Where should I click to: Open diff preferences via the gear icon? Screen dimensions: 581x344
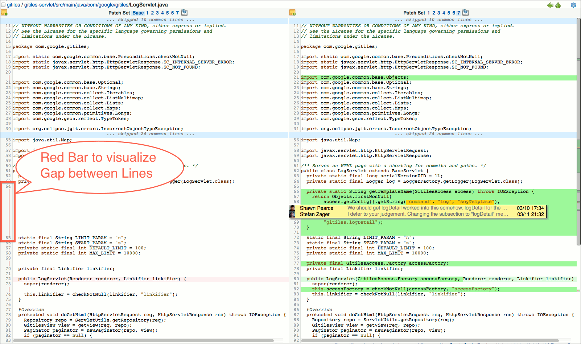(573, 5)
